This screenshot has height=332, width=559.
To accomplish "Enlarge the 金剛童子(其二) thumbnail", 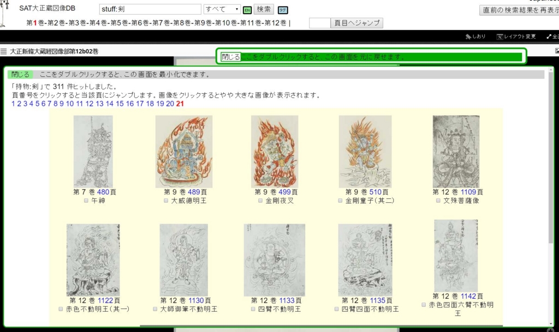I will click(x=365, y=152).
